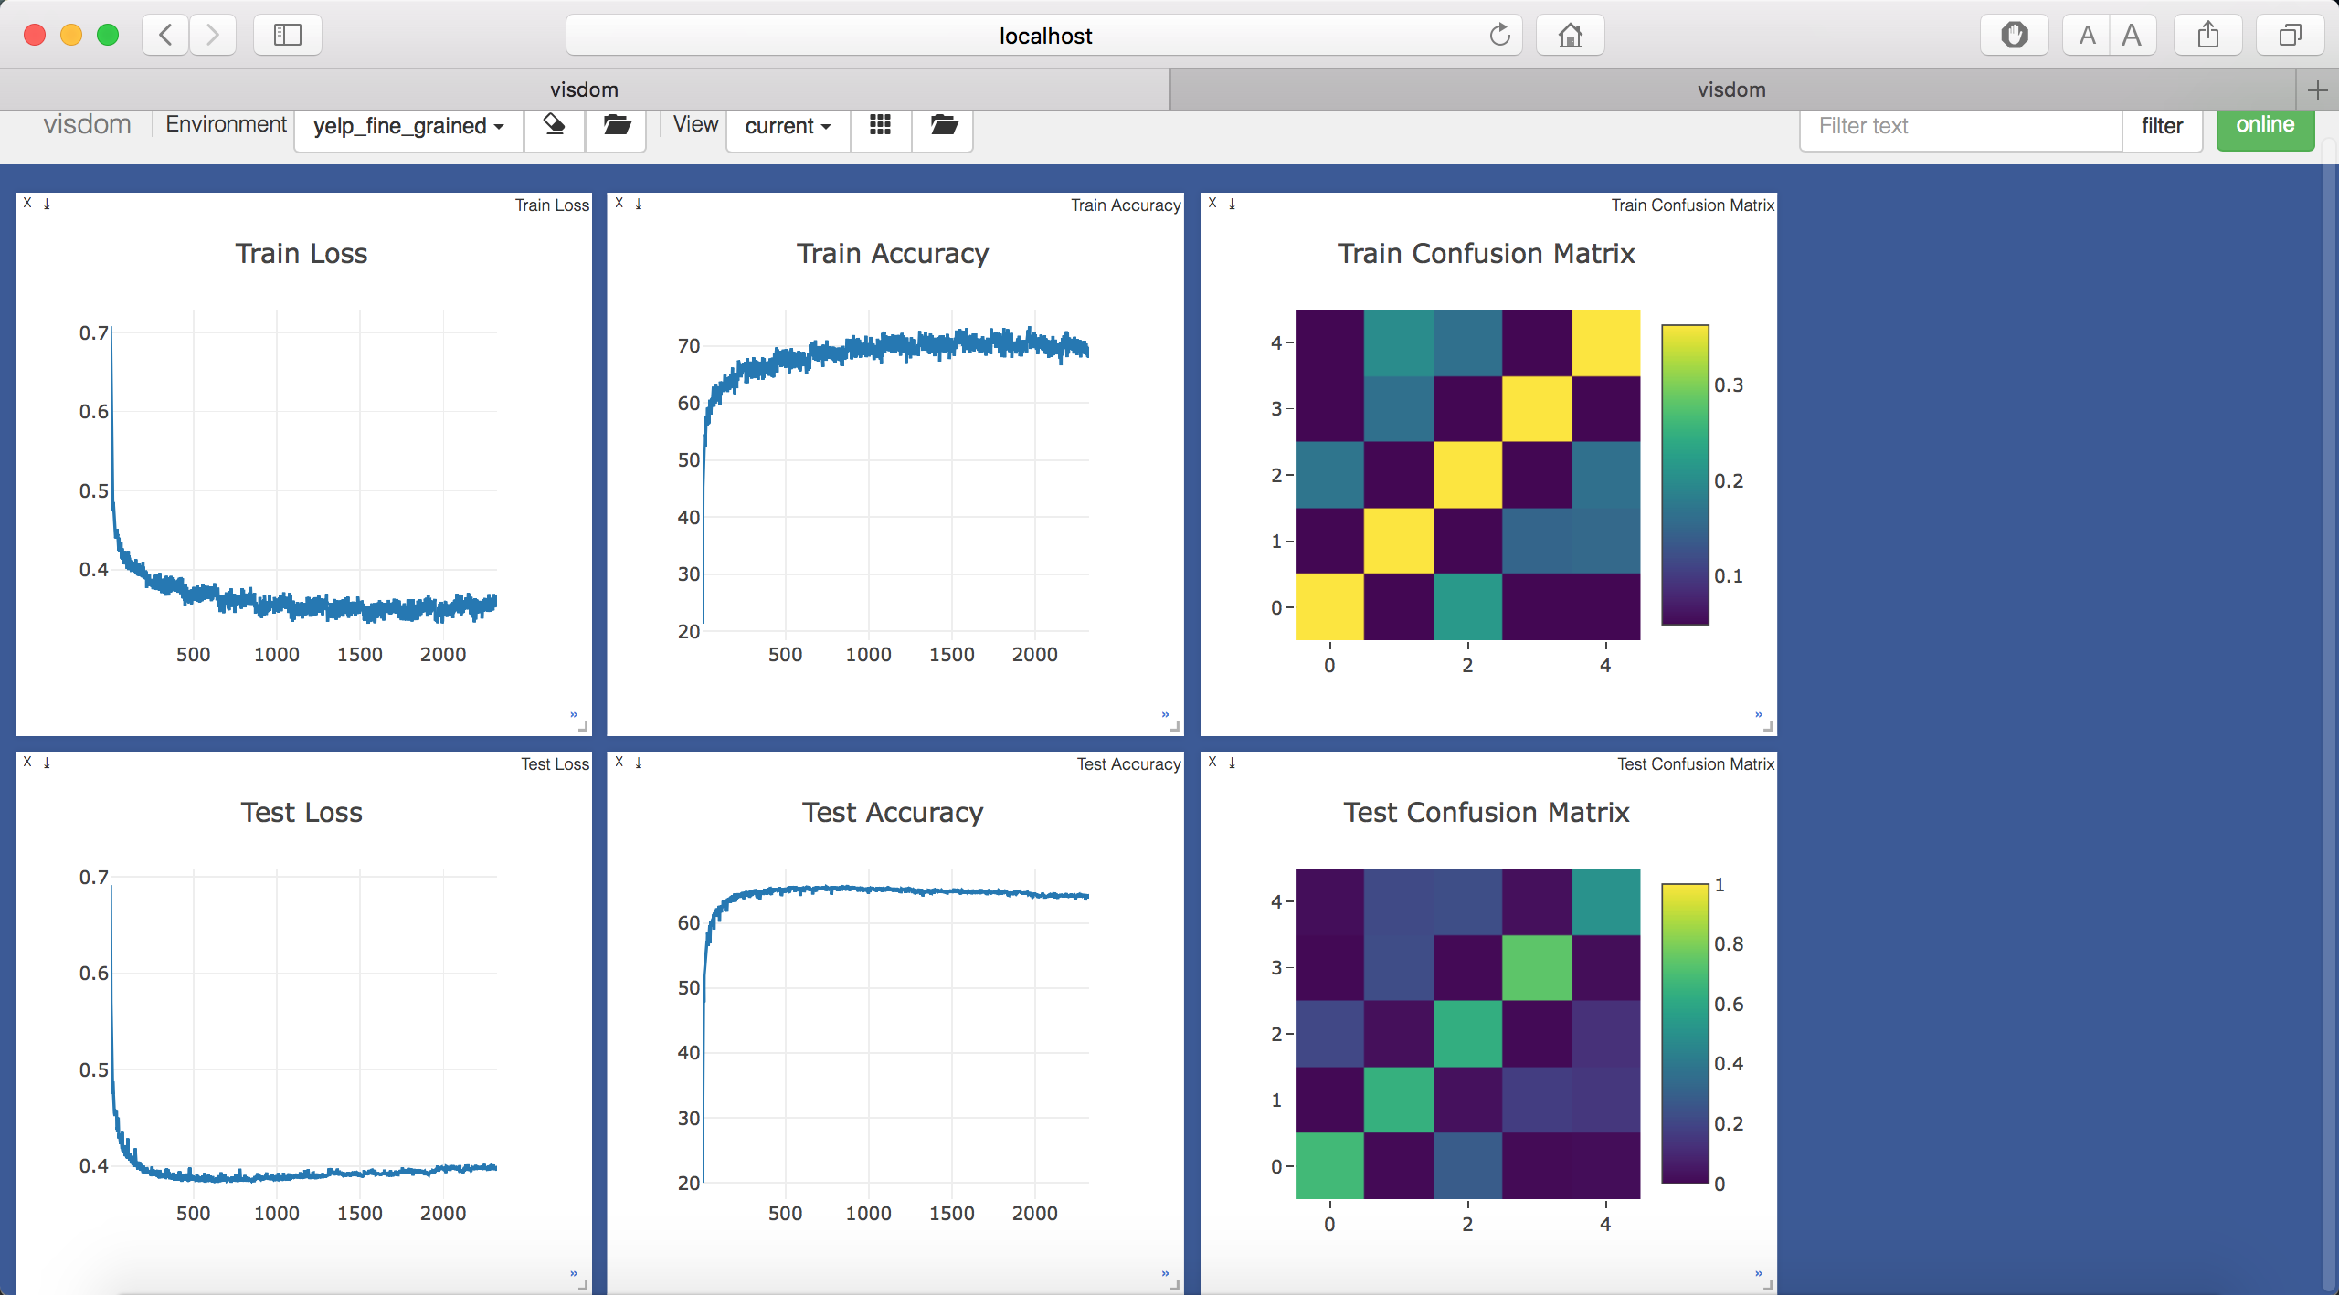This screenshot has width=2339, height=1295.
Task: Open a new Safari tab
Action: click(2317, 90)
